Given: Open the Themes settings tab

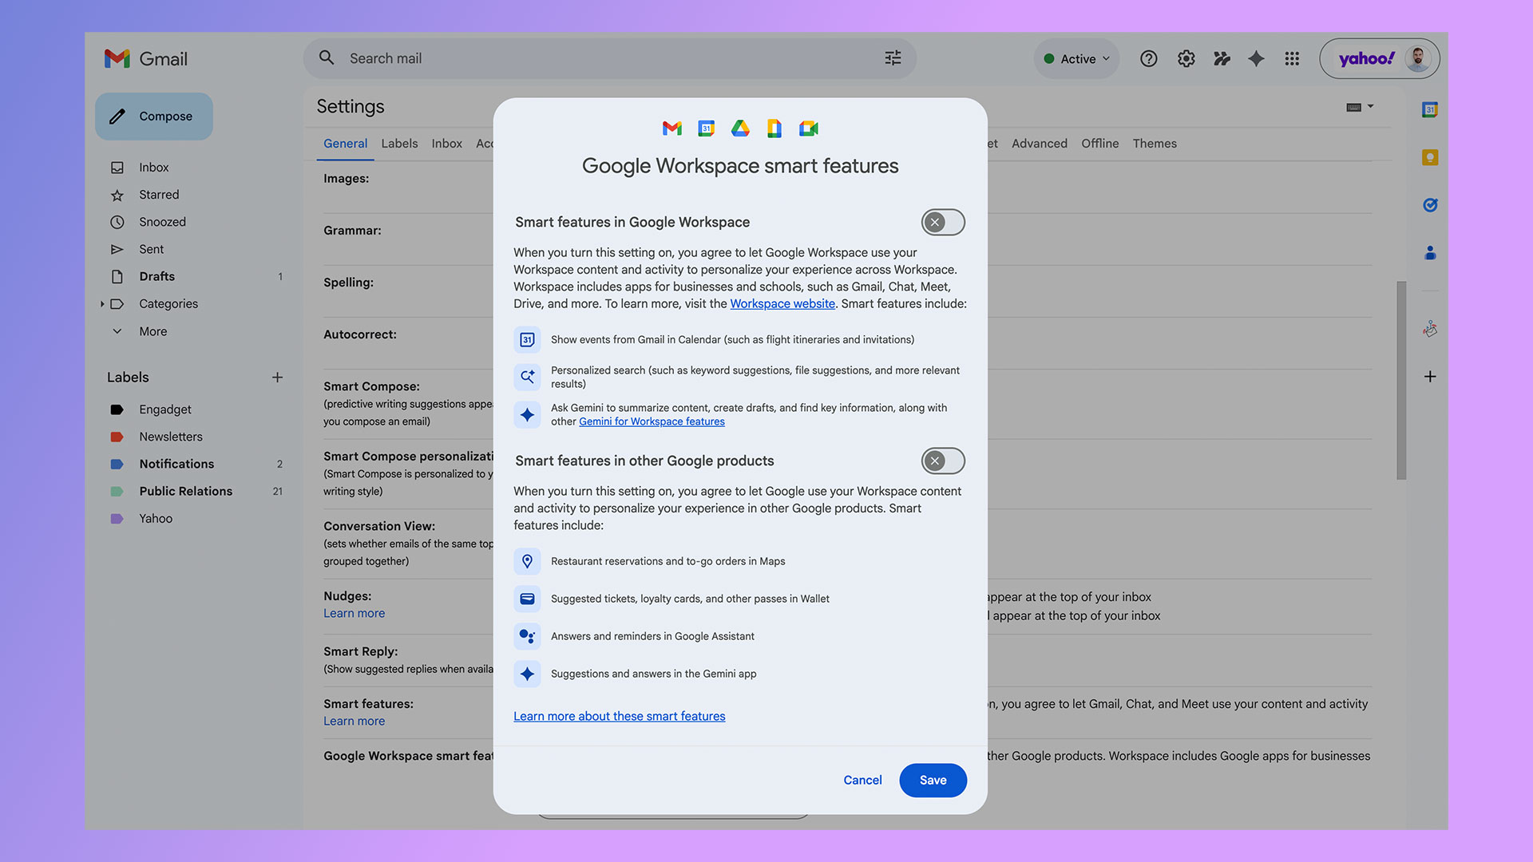Looking at the screenshot, I should pos(1154,144).
